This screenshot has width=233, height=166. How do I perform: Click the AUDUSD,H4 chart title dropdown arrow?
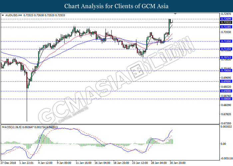click(3, 15)
